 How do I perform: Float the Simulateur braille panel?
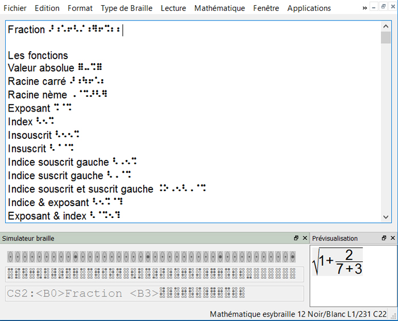[296, 238]
